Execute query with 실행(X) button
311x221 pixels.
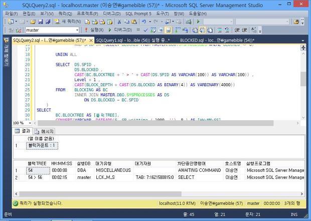click(94, 30)
